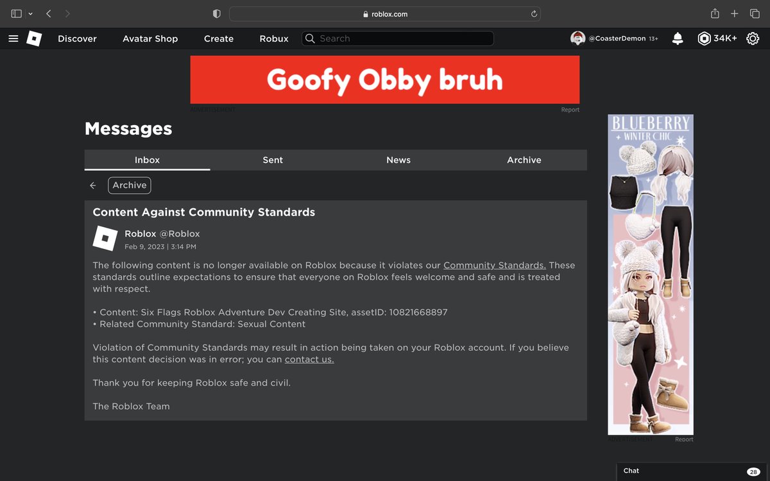The width and height of the screenshot is (770, 481).
Task: Click the '13+' age label
Action: click(x=653, y=39)
